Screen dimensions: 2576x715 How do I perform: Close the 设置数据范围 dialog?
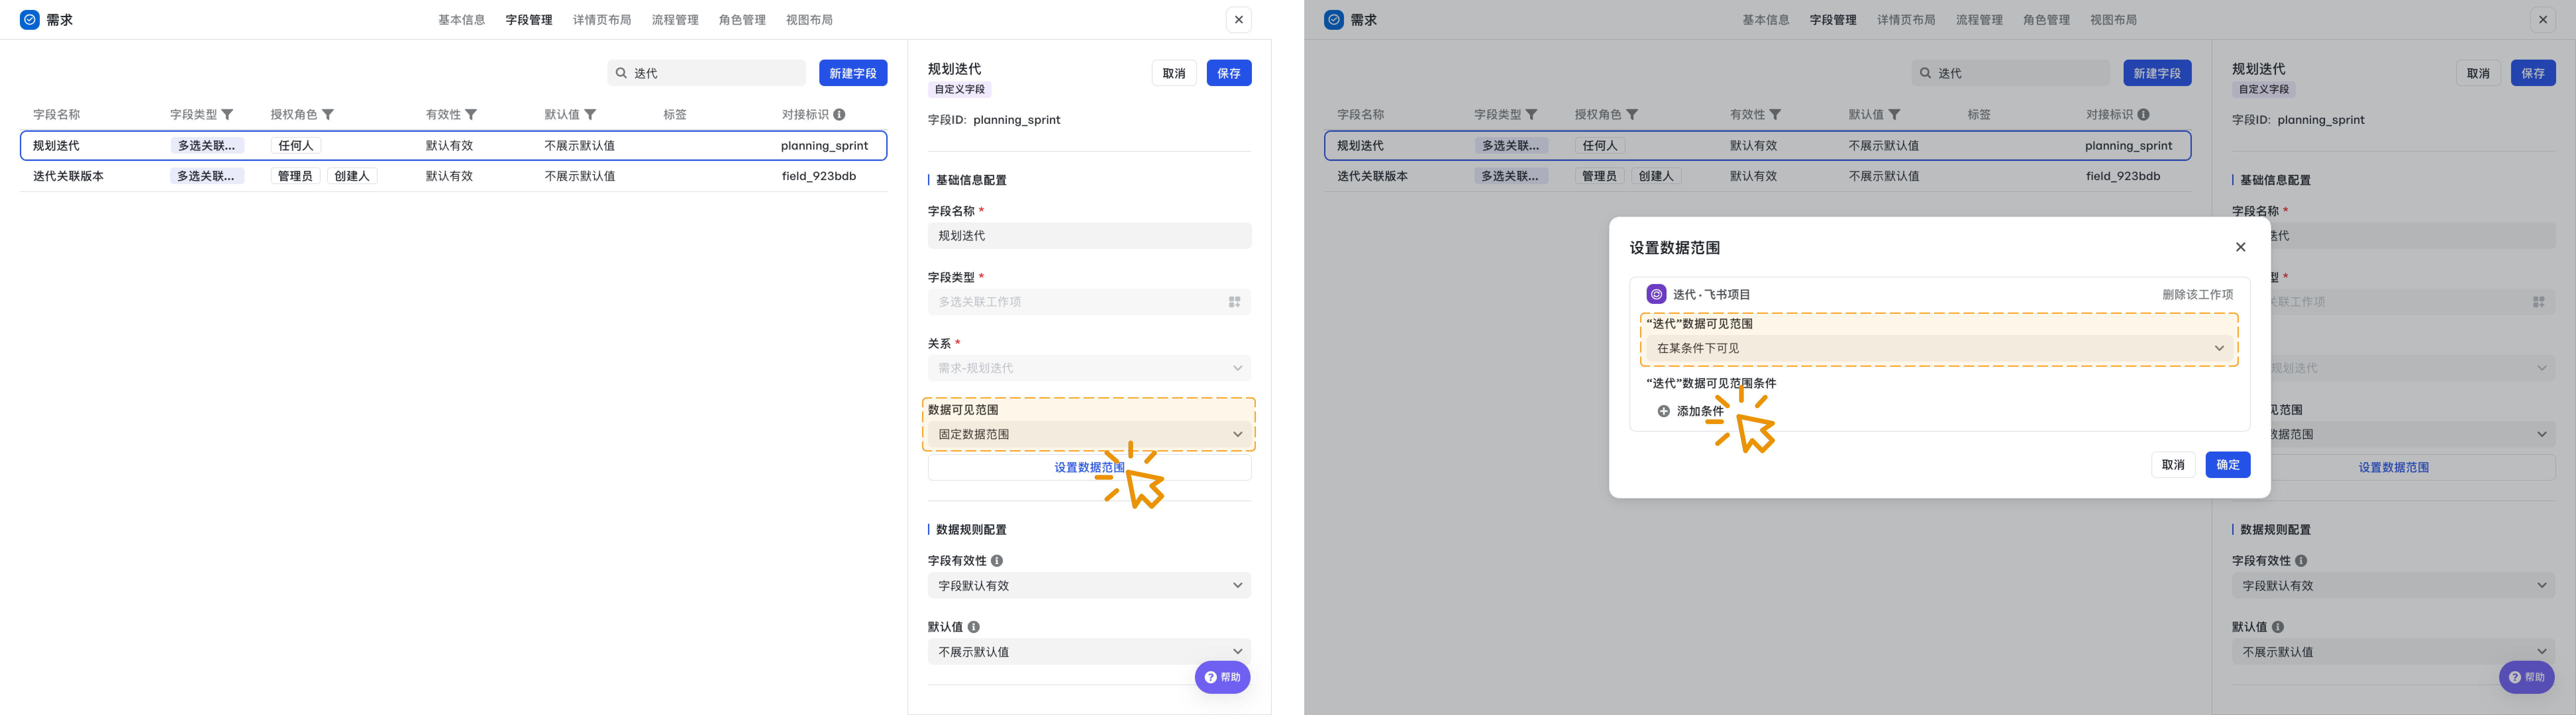click(2240, 247)
